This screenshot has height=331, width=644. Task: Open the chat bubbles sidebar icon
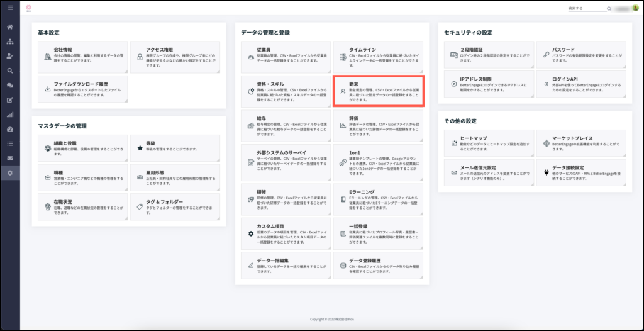point(10,86)
